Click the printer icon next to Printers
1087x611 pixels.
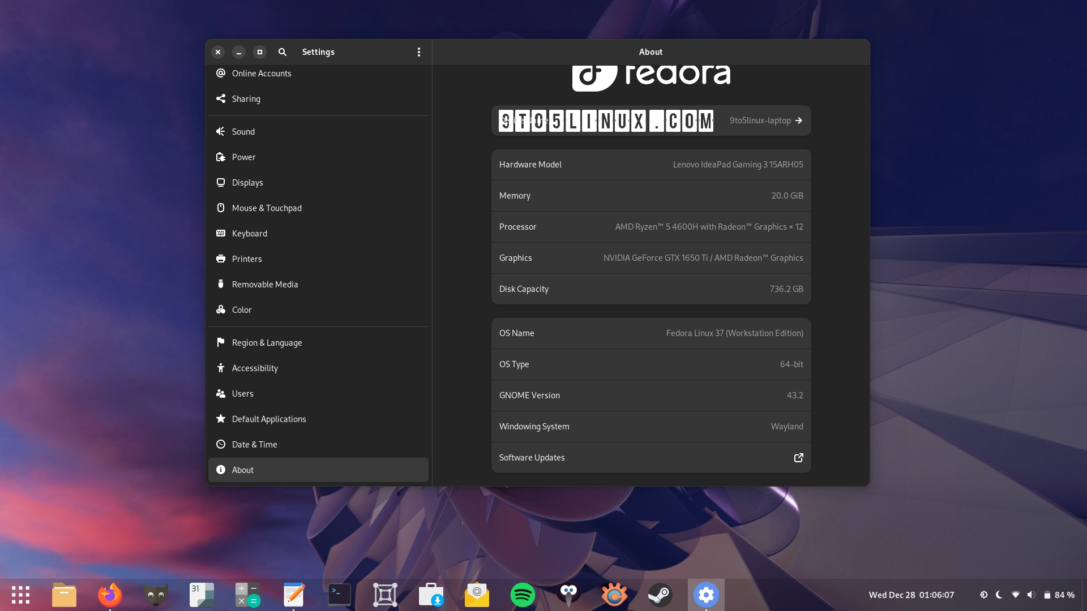[x=221, y=259]
